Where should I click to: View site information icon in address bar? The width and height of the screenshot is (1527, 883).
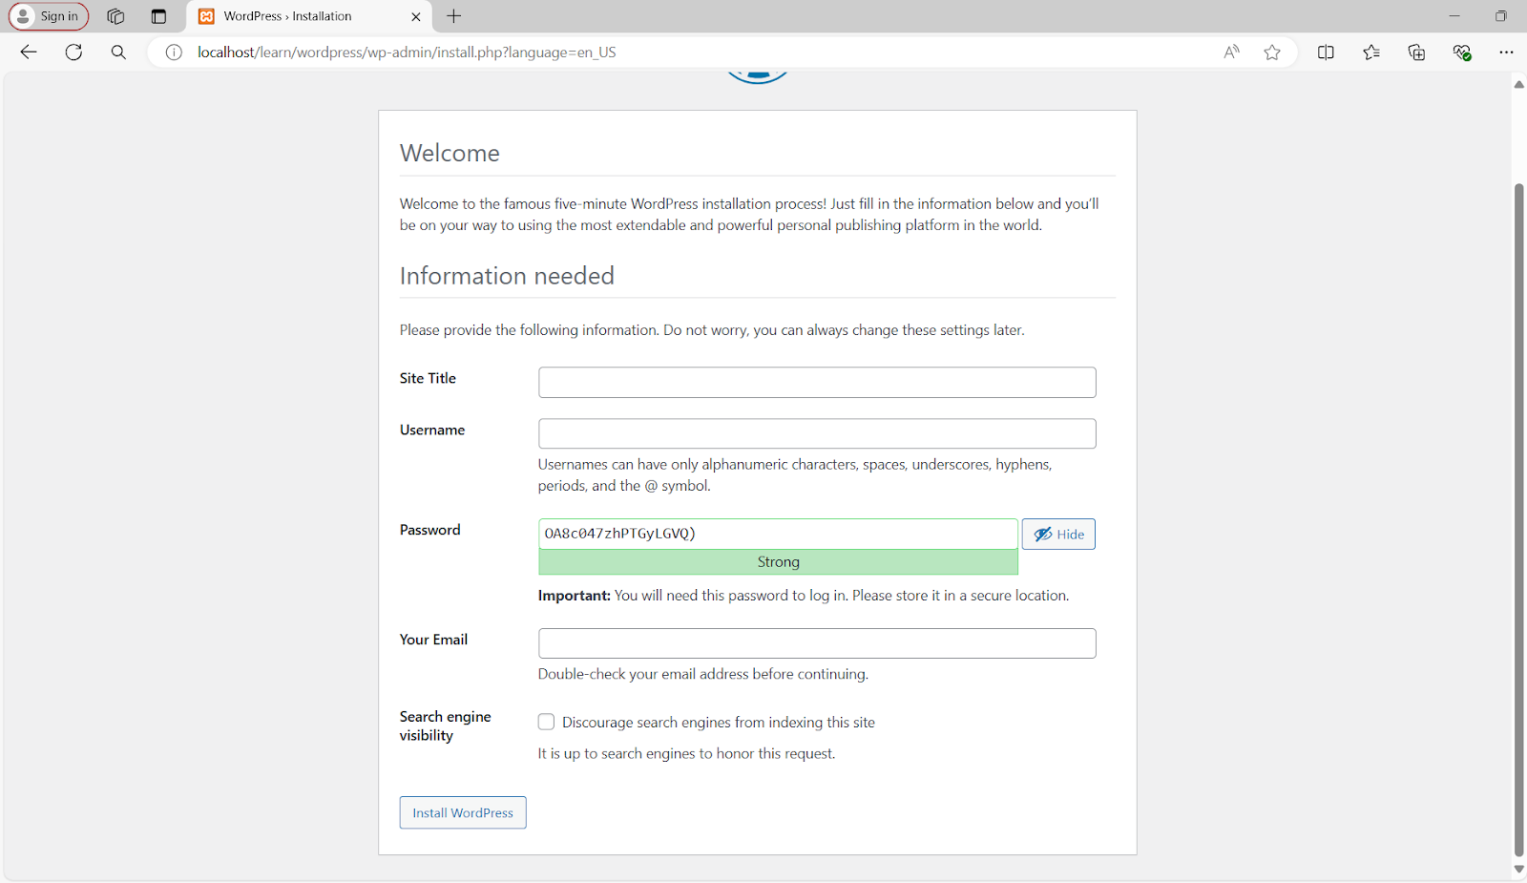click(x=174, y=53)
